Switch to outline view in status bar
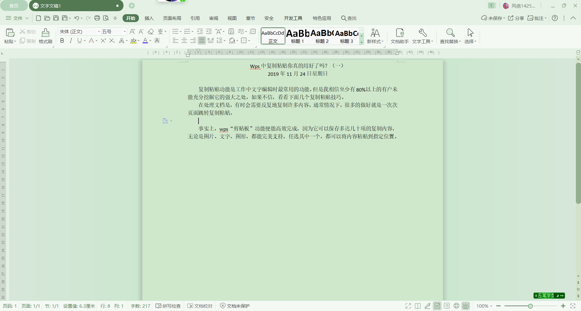Viewport: 581px width, 311px height. pyautogui.click(x=447, y=306)
